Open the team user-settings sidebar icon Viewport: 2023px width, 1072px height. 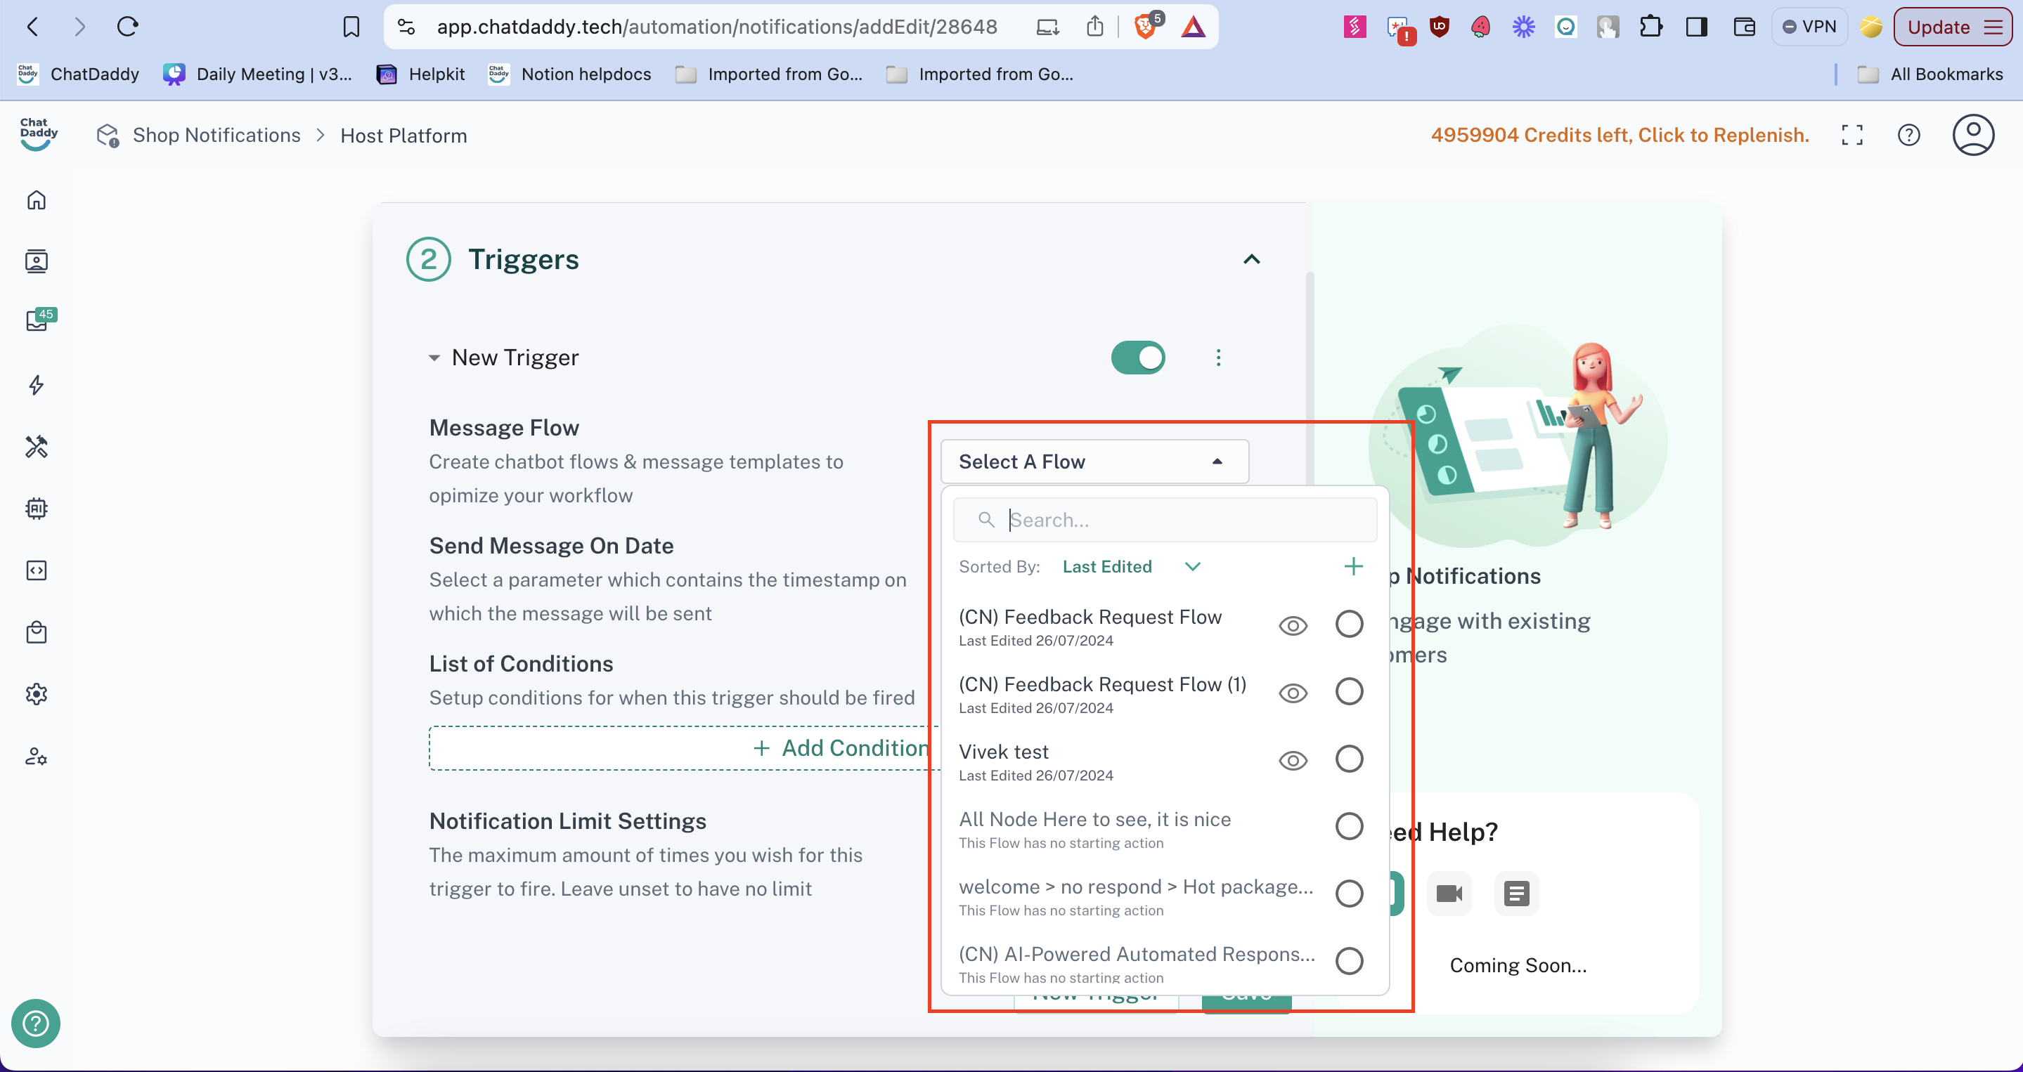pyautogui.click(x=36, y=757)
